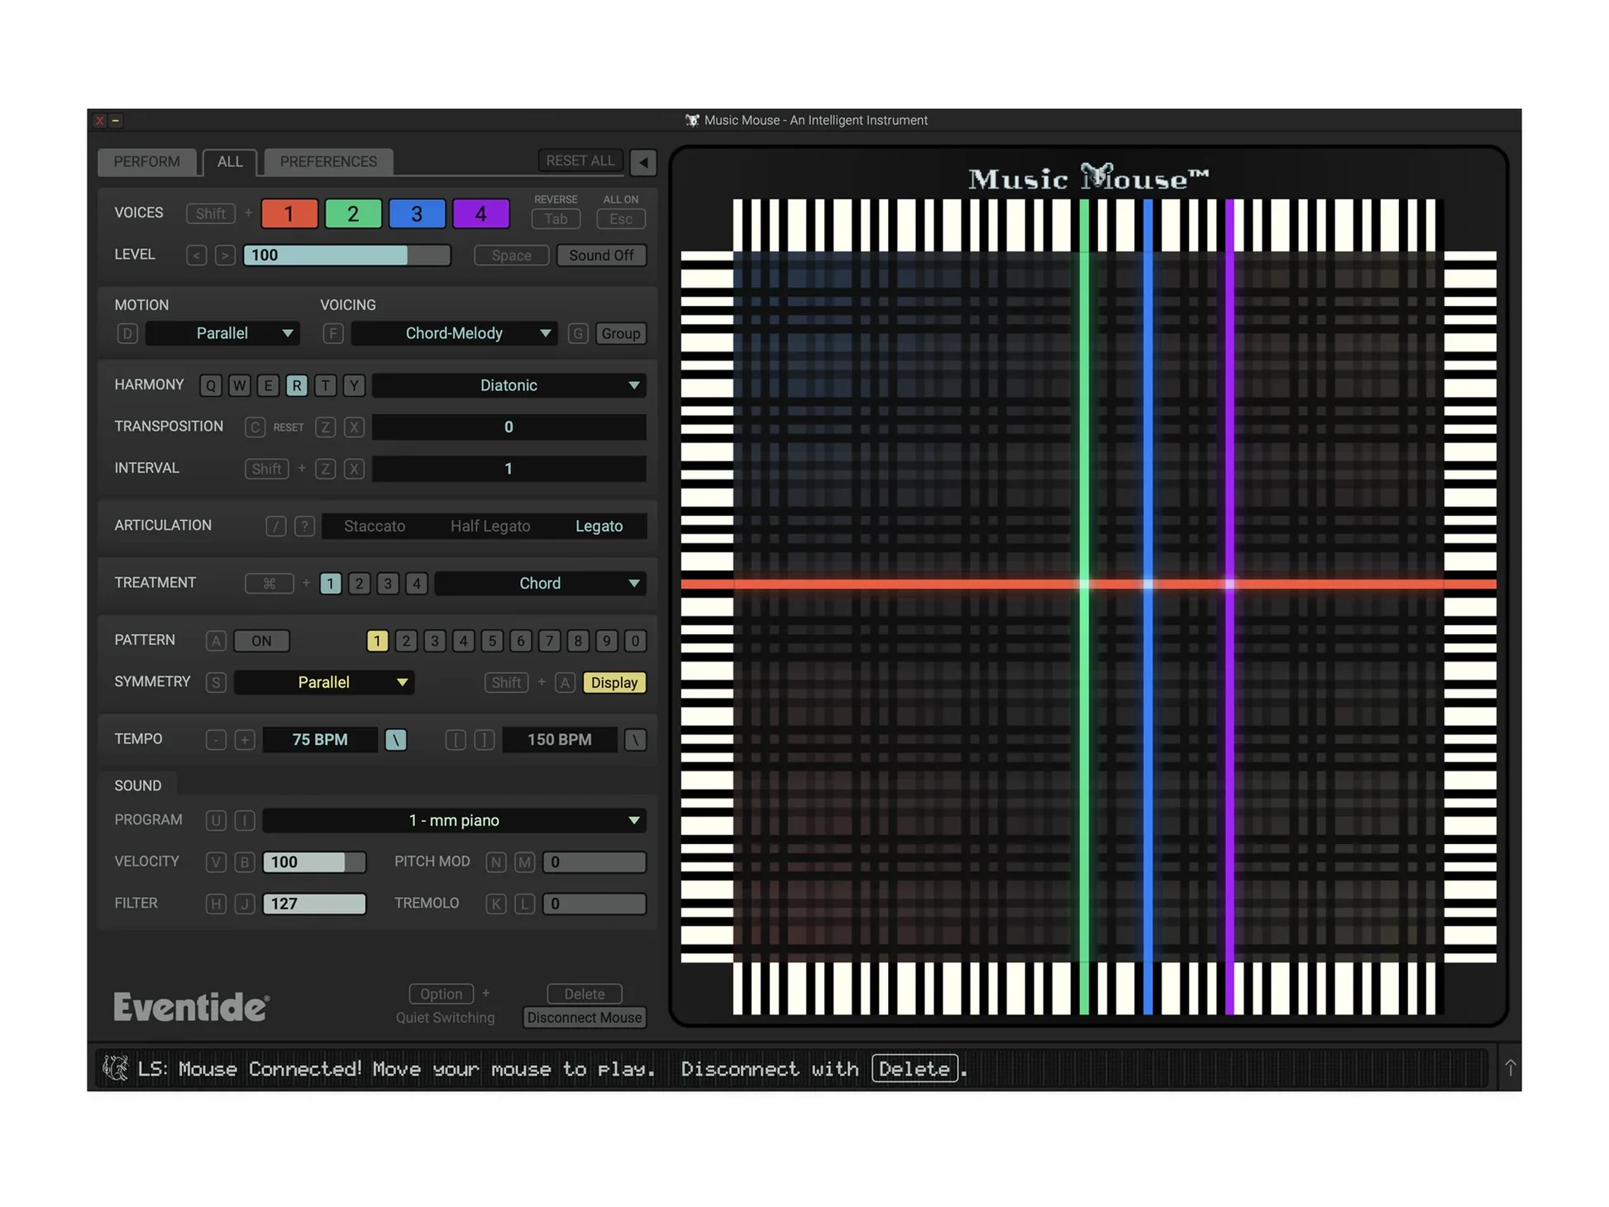1609x1207 pixels.
Task: Select Staccato articulation option
Action: 374,527
